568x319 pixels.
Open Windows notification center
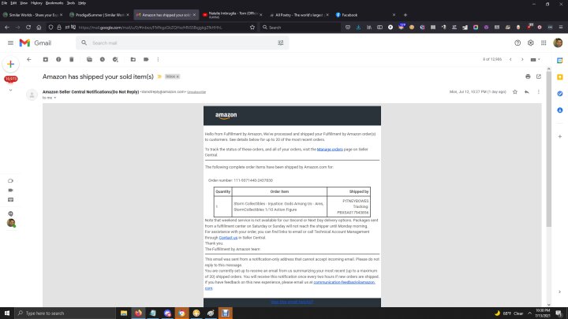[x=559, y=313]
